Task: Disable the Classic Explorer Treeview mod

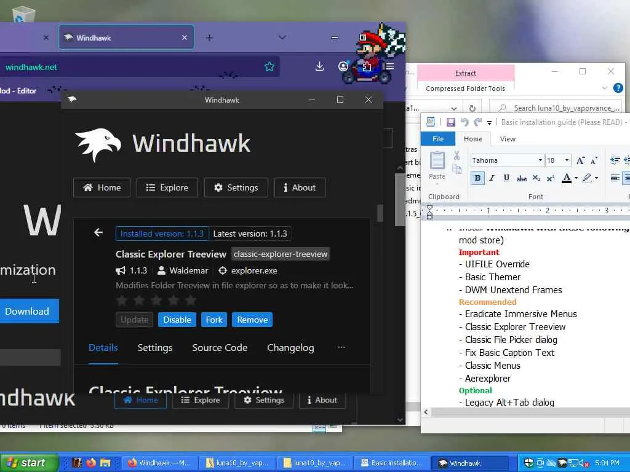Action: [177, 320]
